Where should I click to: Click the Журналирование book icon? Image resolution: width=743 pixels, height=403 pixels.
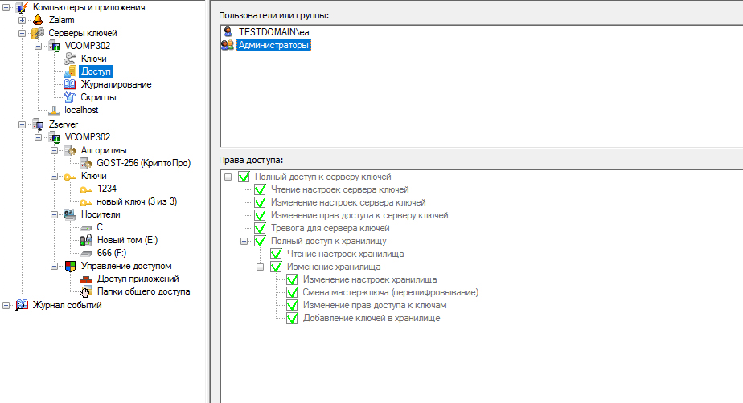tap(70, 84)
